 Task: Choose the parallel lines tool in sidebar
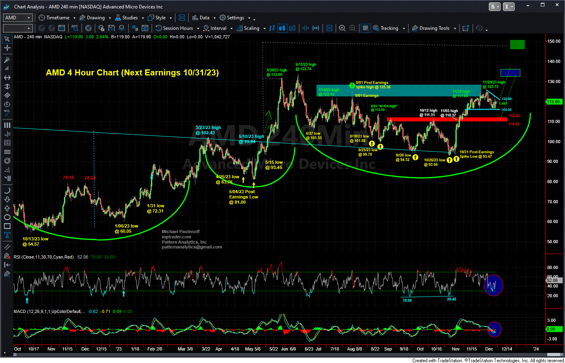click(x=7, y=95)
